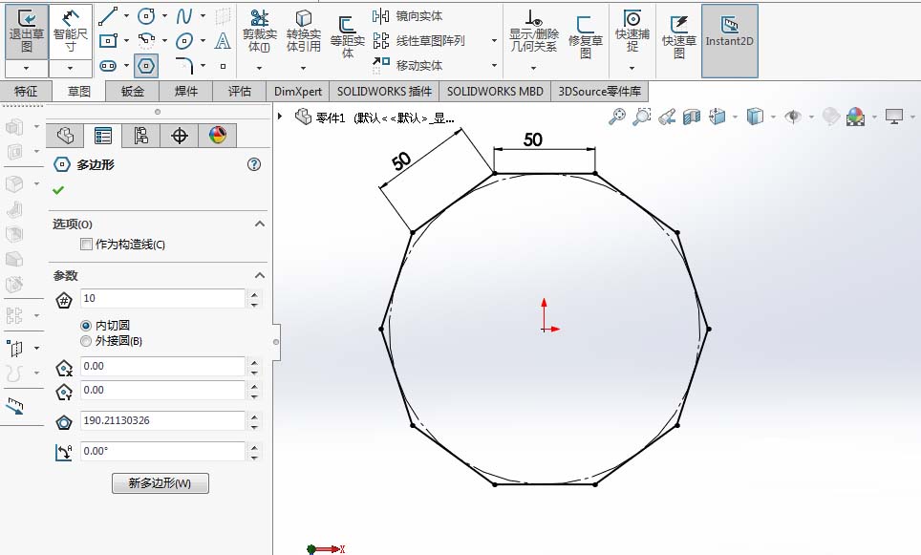Screen dimensions: 921x555
Task: Switch to SOLIDWORKS MBD tab
Action: pos(495,91)
